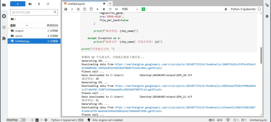Click the 成功导出: 20 output line
Screen dimensions: 271x122
[x=90, y=79]
